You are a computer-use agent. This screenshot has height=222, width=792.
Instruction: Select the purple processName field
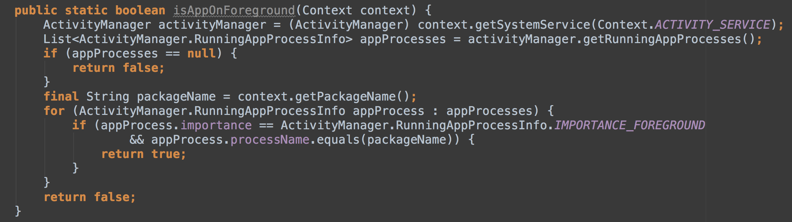[270, 140]
